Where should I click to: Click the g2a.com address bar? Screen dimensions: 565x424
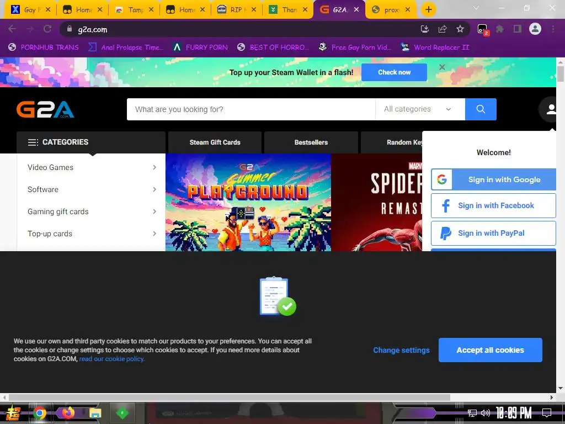point(238,29)
